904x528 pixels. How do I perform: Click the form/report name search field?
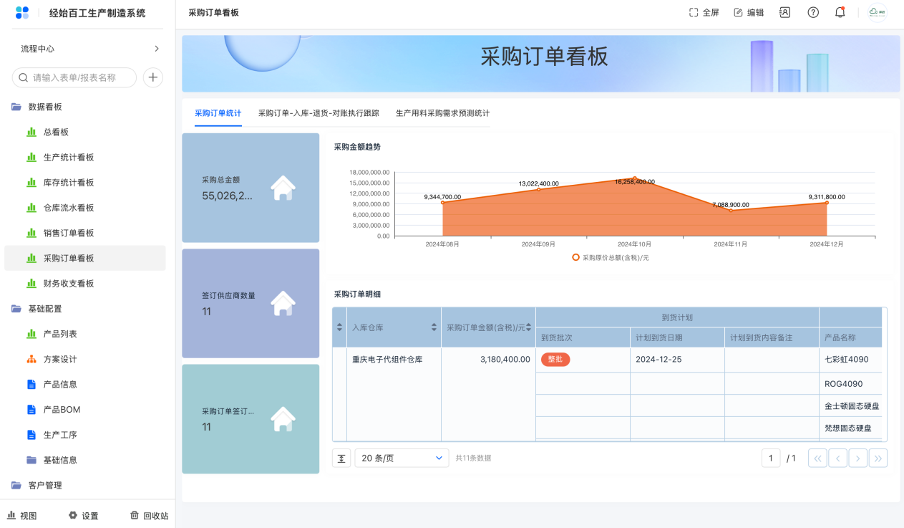pos(74,77)
